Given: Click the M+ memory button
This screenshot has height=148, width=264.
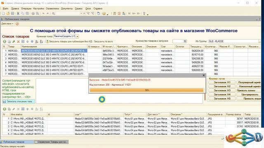Looking at the screenshot, I should 134,14.
